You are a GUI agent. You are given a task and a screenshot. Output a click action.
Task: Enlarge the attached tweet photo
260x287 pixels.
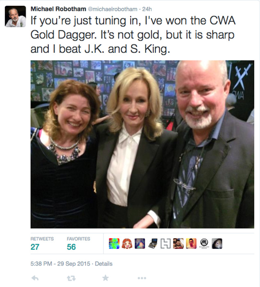click(142, 144)
